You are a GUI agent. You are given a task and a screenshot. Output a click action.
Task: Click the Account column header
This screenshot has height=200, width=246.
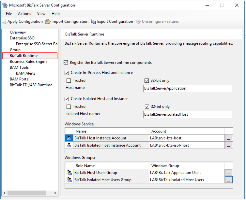[x=187, y=131]
